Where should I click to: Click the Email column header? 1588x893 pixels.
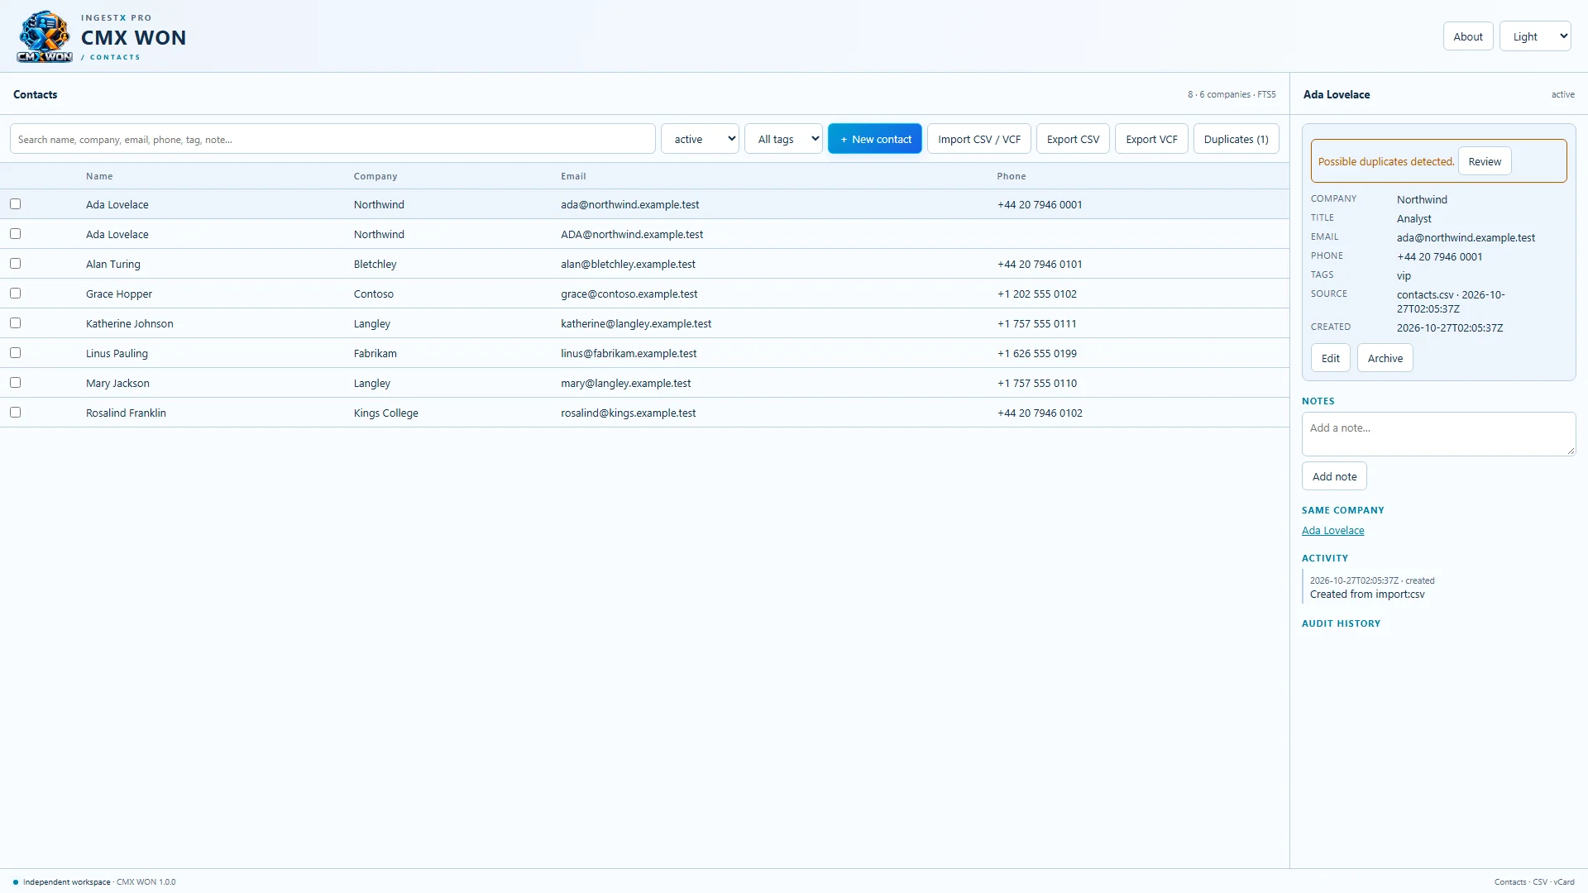pyautogui.click(x=573, y=176)
